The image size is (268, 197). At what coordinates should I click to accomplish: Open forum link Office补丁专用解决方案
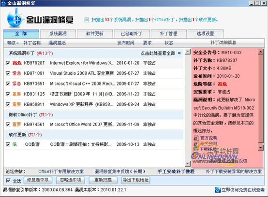(61, 171)
